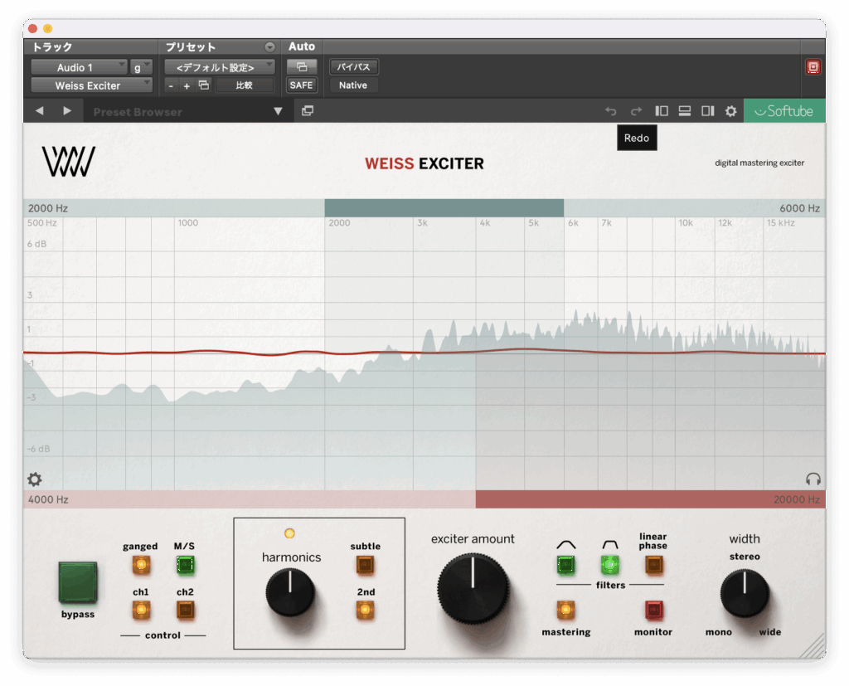Adjust the stereo width knob
Image resolution: width=849 pixels, height=686 pixels.
coord(745,593)
